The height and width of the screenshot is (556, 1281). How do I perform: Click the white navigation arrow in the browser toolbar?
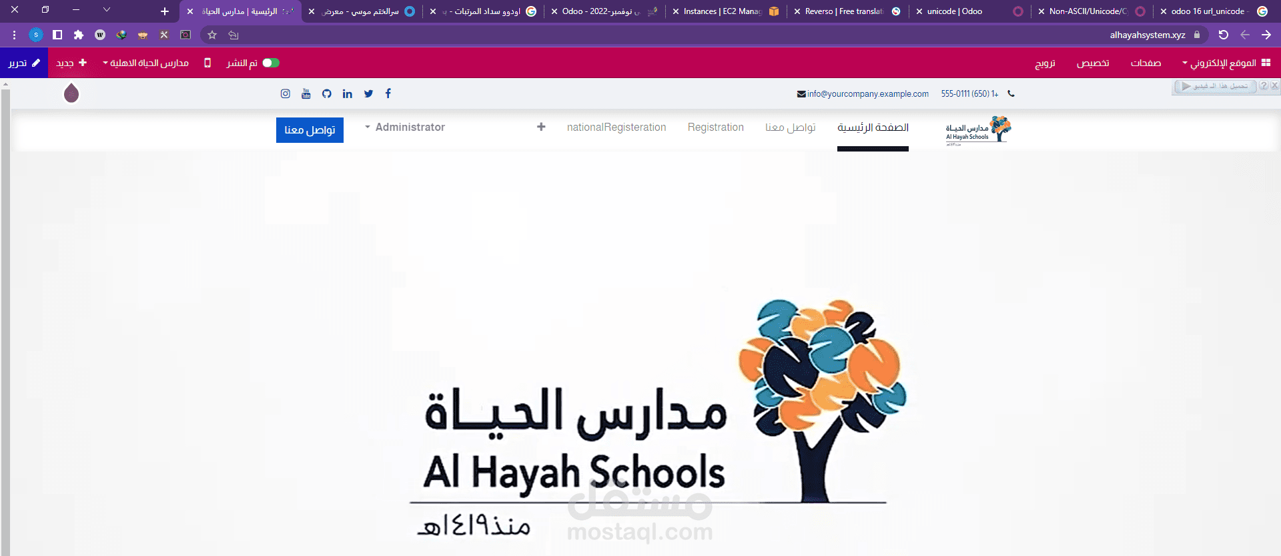click(x=1266, y=35)
